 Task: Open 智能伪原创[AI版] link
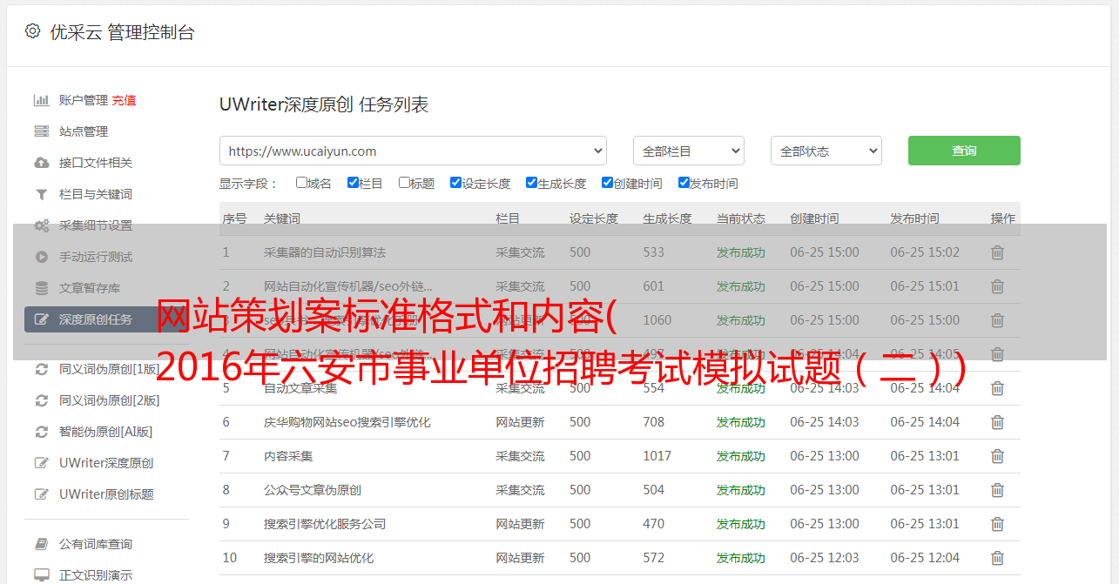coord(105,432)
